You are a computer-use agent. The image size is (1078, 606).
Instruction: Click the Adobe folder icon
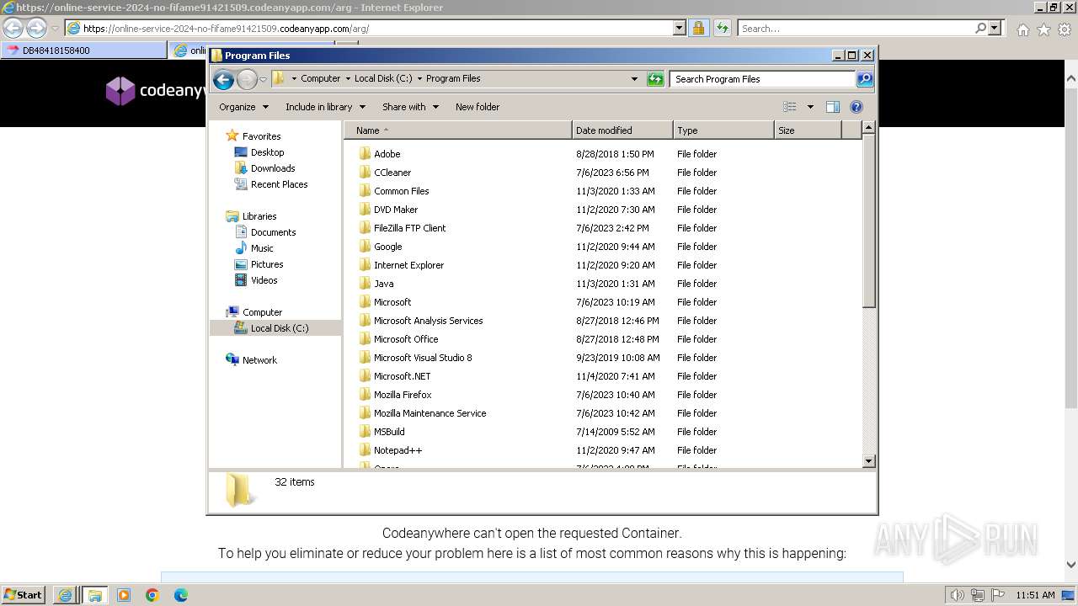pos(365,153)
